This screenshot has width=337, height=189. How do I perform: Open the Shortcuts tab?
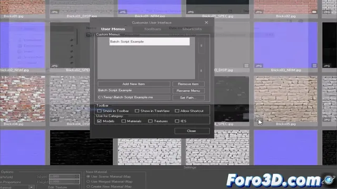192,29
